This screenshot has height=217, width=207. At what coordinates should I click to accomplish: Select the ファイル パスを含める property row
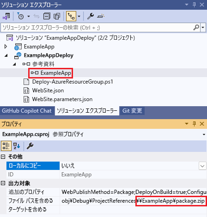click(33, 201)
